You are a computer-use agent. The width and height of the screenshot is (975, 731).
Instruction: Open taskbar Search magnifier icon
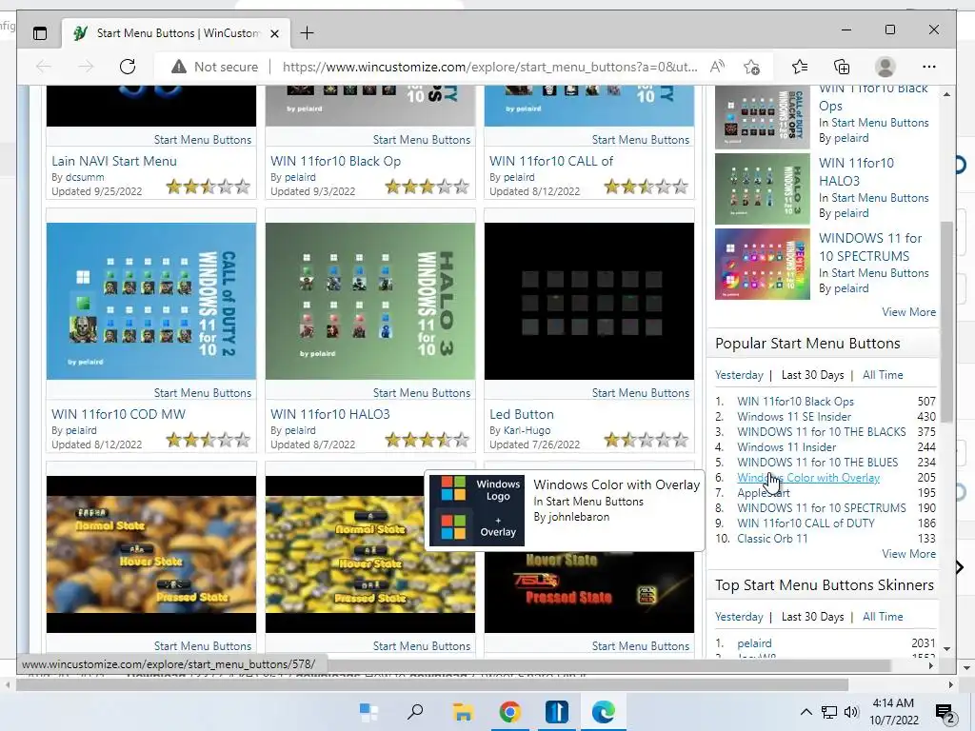415,712
